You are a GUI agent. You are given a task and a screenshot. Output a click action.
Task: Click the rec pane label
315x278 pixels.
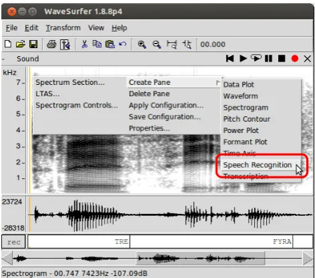[13, 242]
